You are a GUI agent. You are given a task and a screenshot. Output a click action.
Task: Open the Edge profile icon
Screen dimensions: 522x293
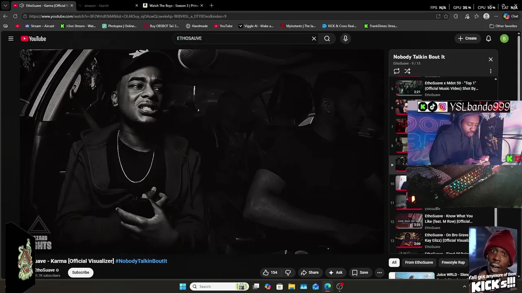pos(486,16)
